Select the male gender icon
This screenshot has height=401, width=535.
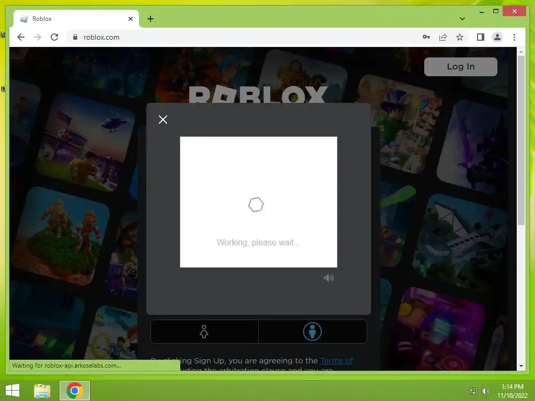[312, 332]
